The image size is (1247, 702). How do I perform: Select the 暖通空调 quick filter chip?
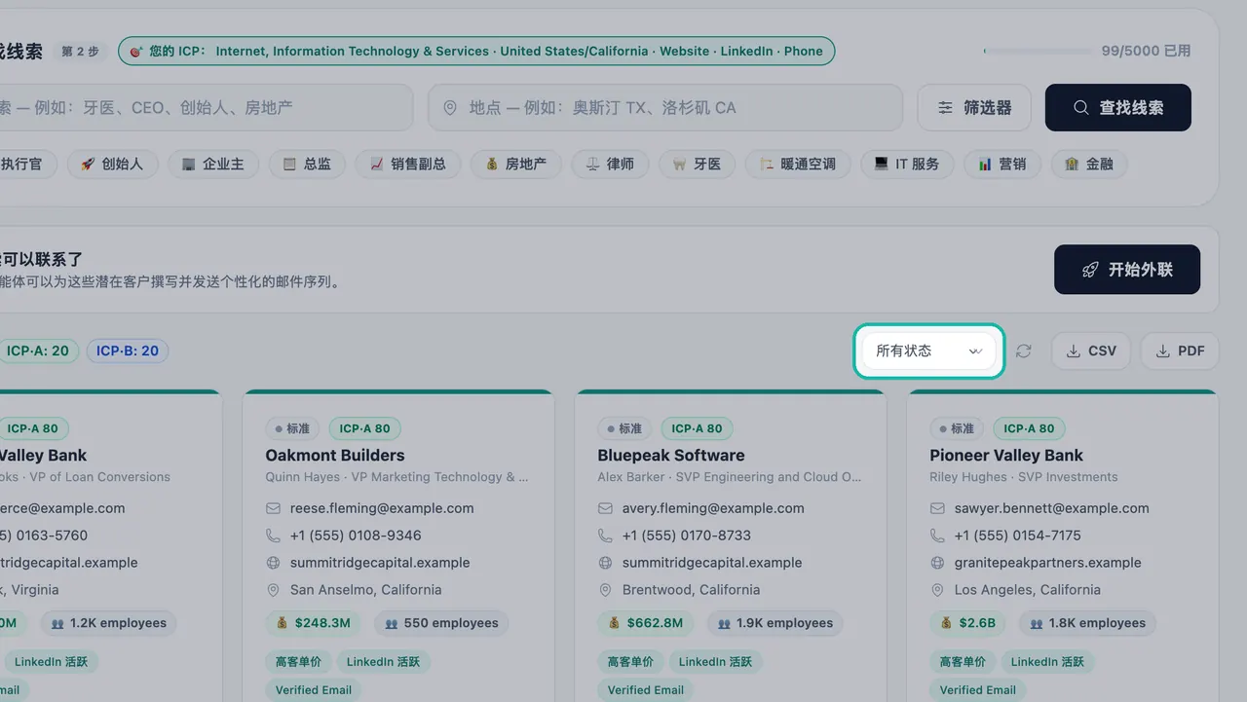[798, 164]
